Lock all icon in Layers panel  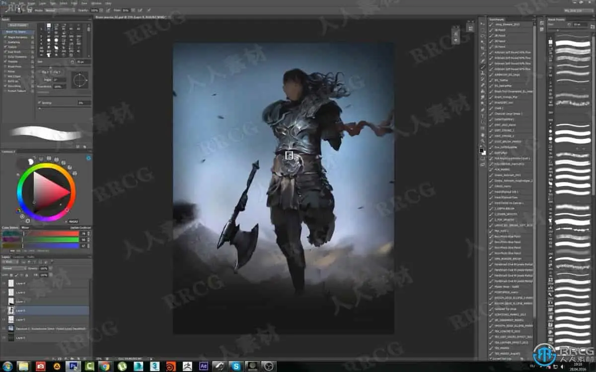[x=26, y=275]
